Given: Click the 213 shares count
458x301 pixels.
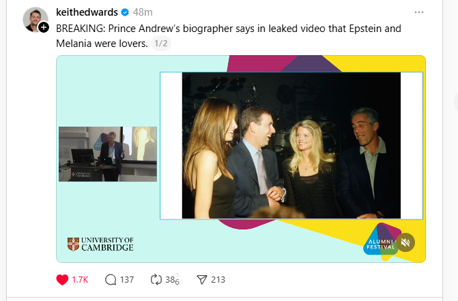Looking at the screenshot, I should point(218,280).
